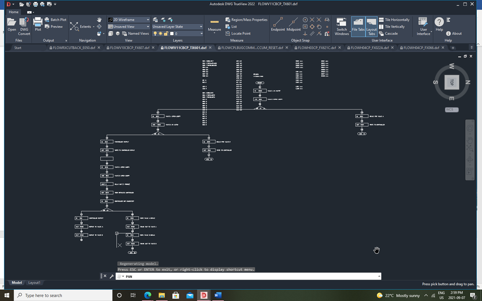This screenshot has height=301, width=482.
Task: Open a drawing with the Open button
Action: click(12, 25)
